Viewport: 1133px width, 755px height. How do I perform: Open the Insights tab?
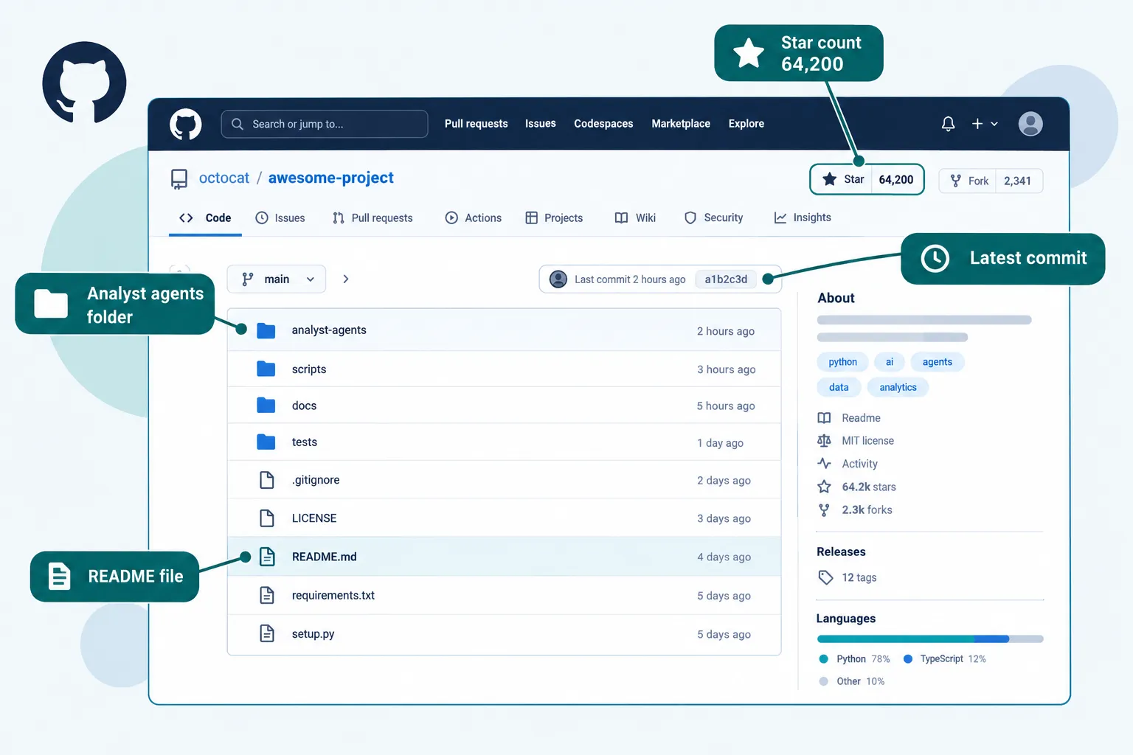(x=803, y=218)
